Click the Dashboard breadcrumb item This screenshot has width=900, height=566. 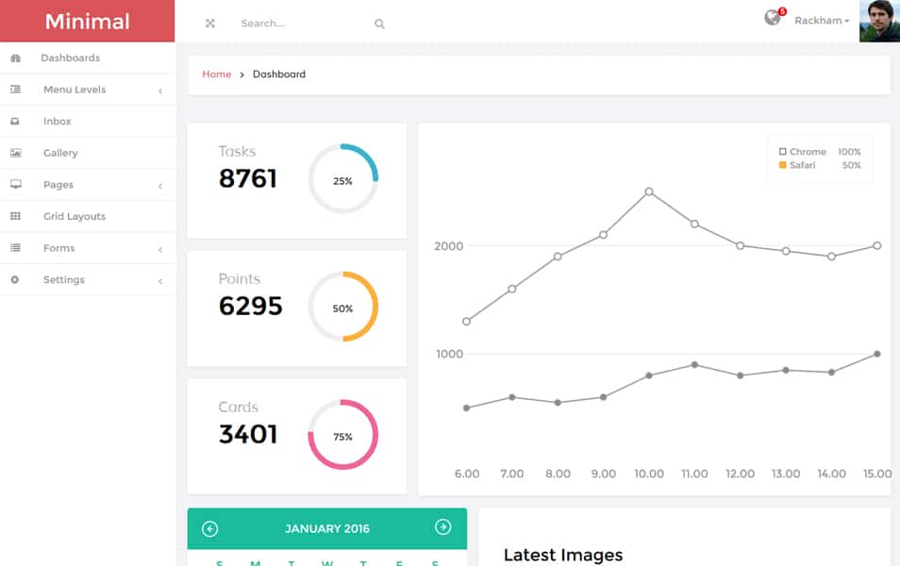click(278, 74)
